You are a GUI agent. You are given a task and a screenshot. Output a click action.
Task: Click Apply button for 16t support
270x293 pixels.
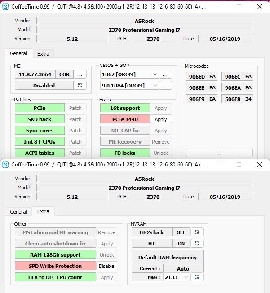coord(161,108)
